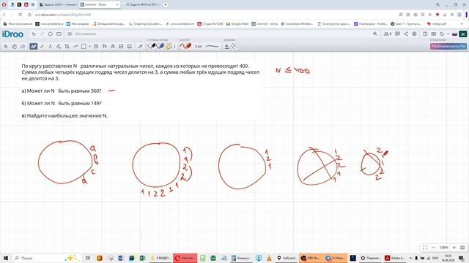The width and height of the screenshot is (469, 263).
Task: Choose the black pen preset
Action: 152,46
